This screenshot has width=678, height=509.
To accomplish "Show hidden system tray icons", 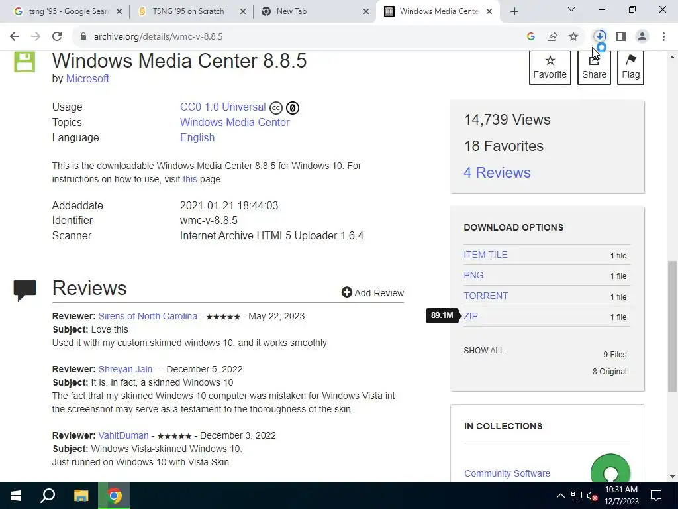I will click(x=560, y=496).
